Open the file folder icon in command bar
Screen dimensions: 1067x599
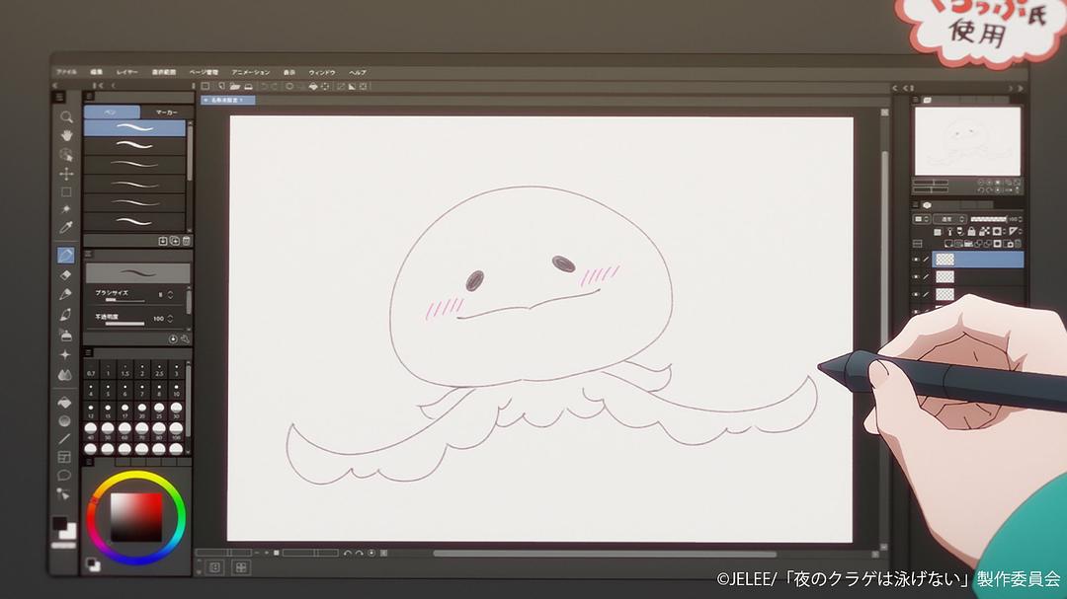pos(235,87)
